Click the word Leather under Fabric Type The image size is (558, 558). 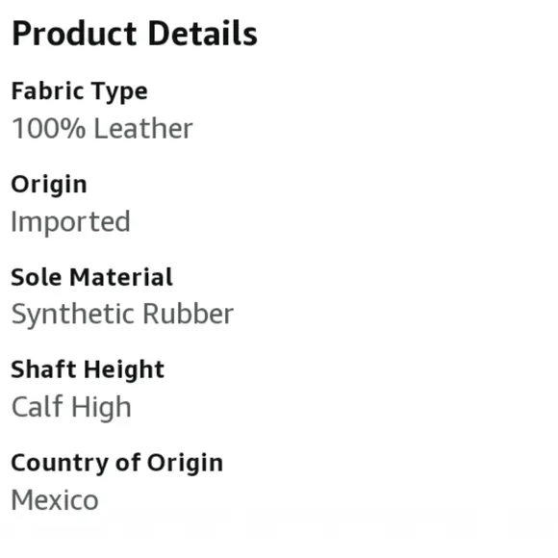[x=143, y=129]
